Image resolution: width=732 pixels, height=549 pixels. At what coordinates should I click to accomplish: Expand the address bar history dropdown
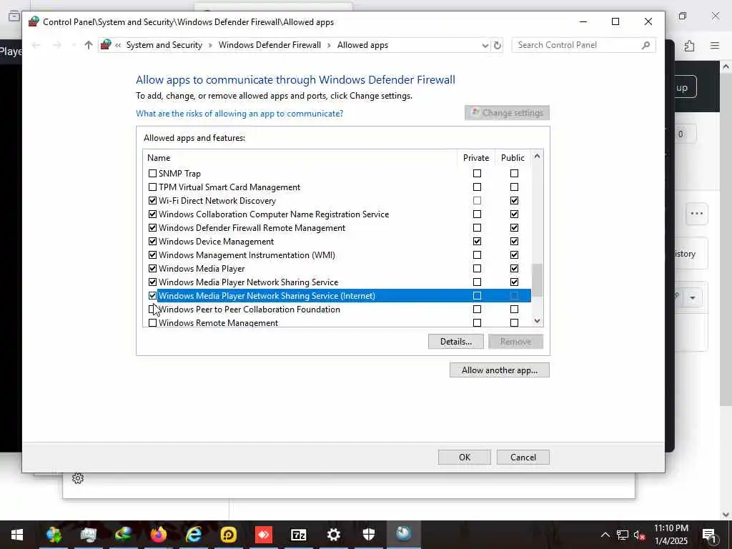tap(485, 45)
